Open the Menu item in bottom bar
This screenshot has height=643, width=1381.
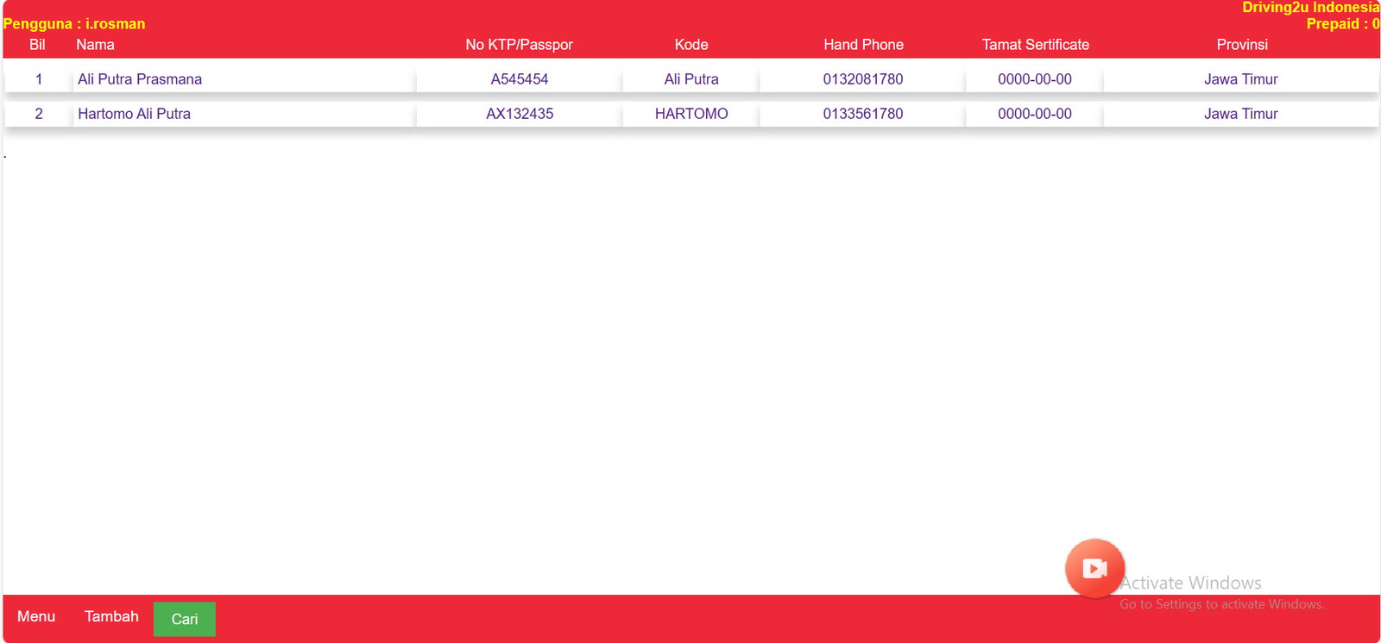36,616
